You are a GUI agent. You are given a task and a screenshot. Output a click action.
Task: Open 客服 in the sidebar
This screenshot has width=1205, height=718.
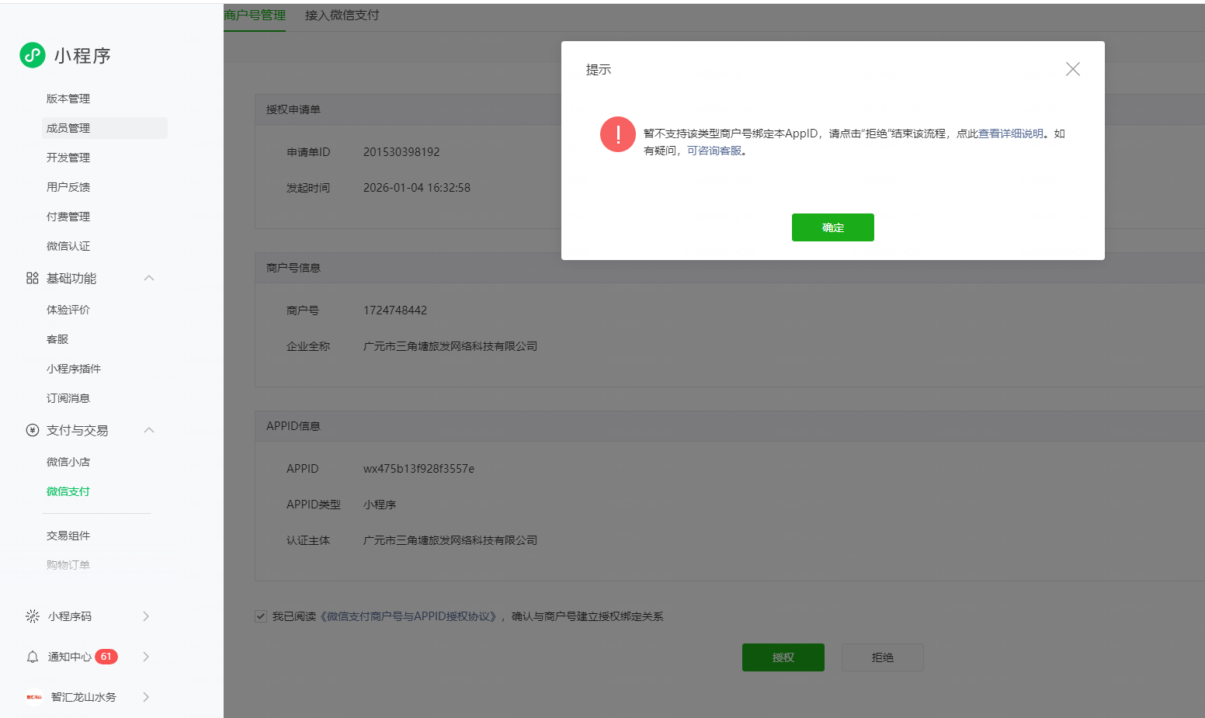(57, 339)
